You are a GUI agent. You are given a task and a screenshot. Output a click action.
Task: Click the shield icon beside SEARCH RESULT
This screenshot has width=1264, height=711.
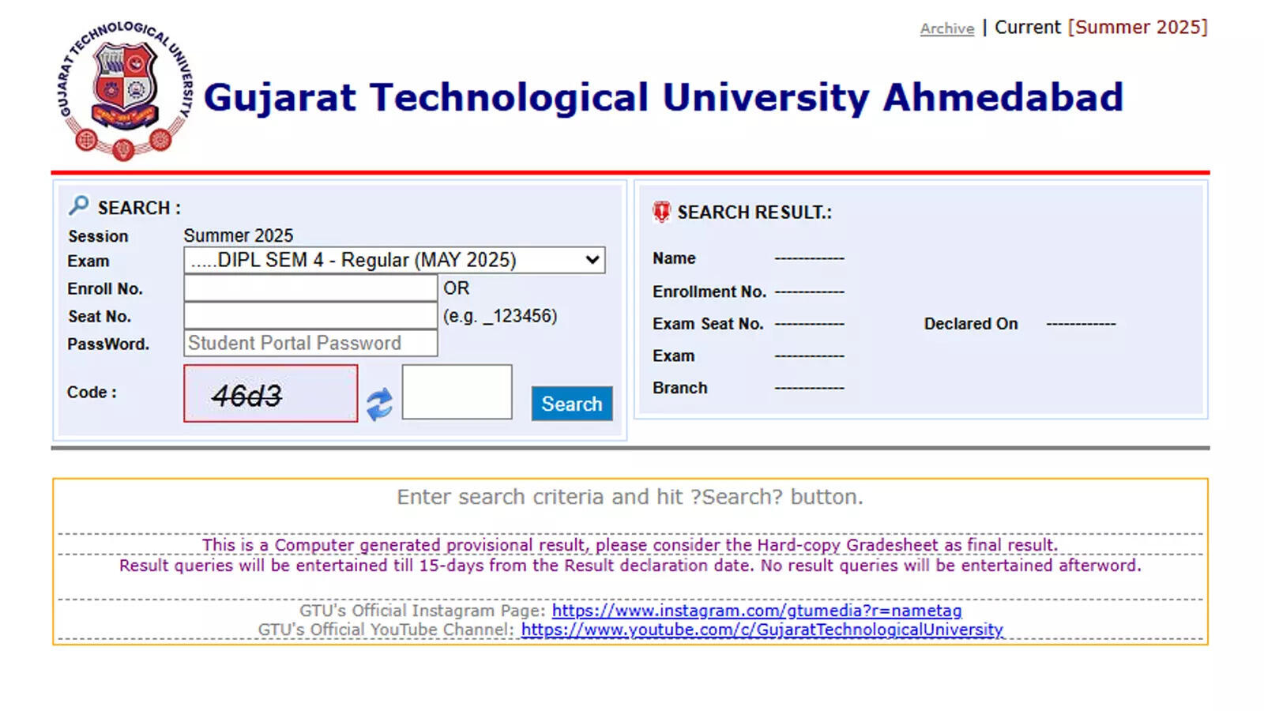(x=661, y=212)
